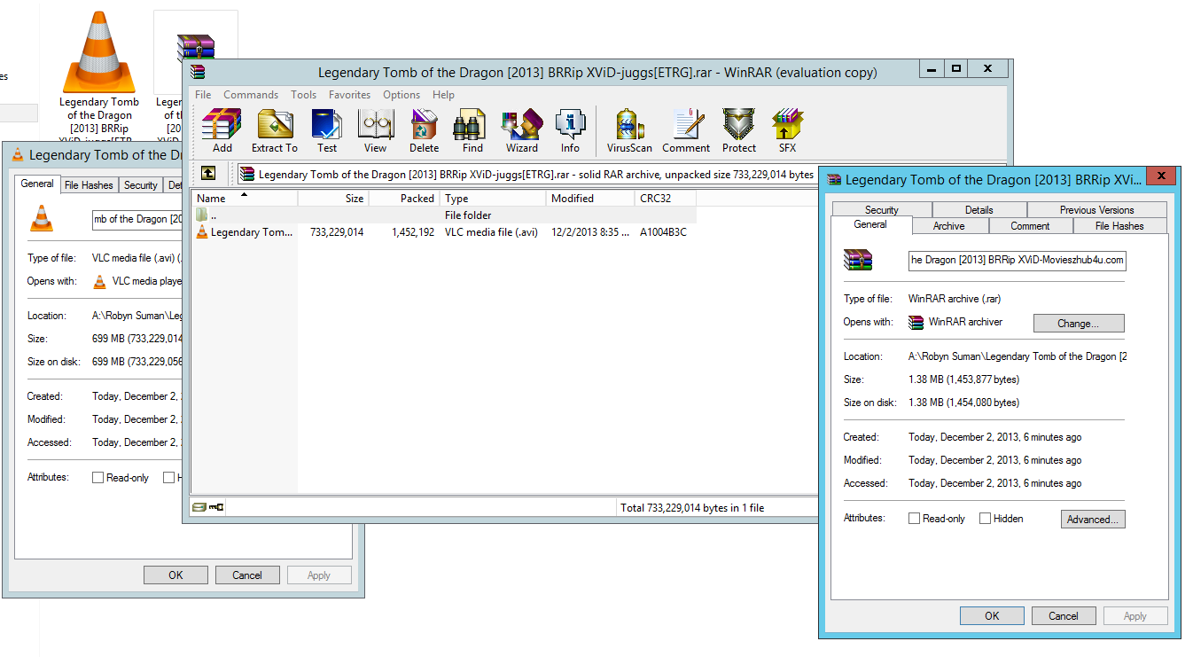
Task: Toggle Read-only checkbox in AVI properties
Action: point(97,478)
